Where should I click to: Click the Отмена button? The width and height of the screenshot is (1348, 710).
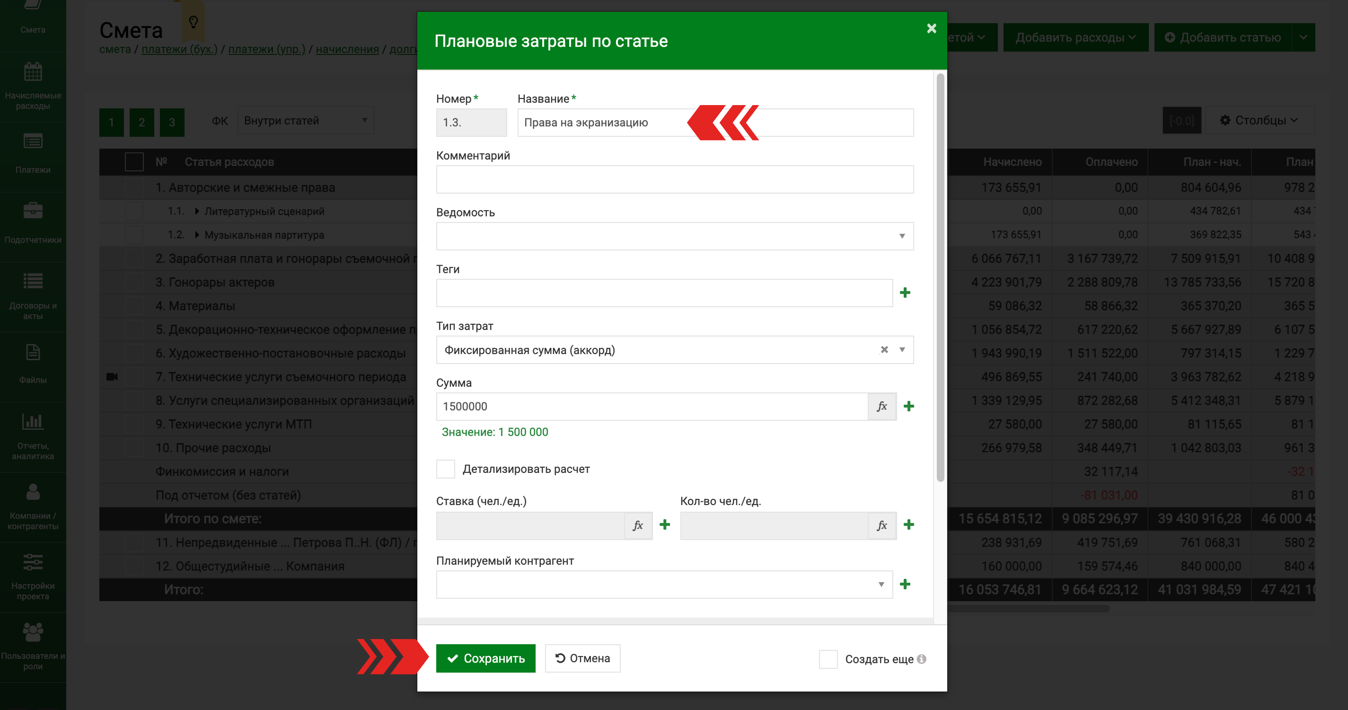[x=582, y=658]
